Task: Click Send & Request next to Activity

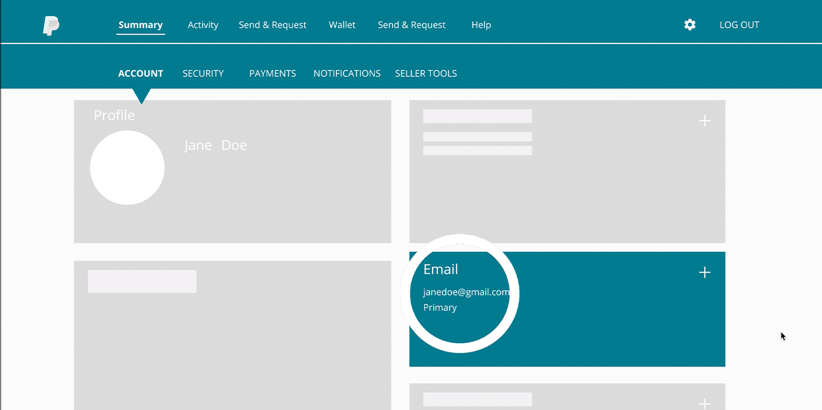Action: pos(272,25)
